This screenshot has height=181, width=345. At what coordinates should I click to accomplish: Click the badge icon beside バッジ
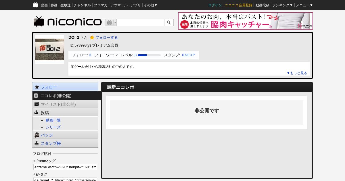(x=37, y=135)
